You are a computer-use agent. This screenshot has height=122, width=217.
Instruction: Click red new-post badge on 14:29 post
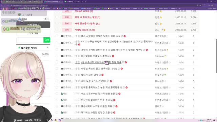coord(102,75)
